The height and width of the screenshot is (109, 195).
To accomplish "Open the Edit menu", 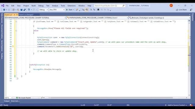I will click(13, 6).
